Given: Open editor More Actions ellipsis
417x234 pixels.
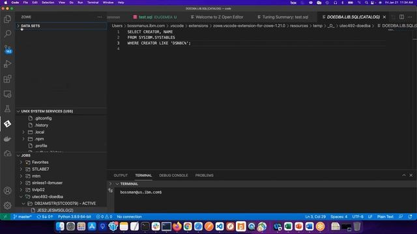Looking at the screenshot, I should pos(410,17).
